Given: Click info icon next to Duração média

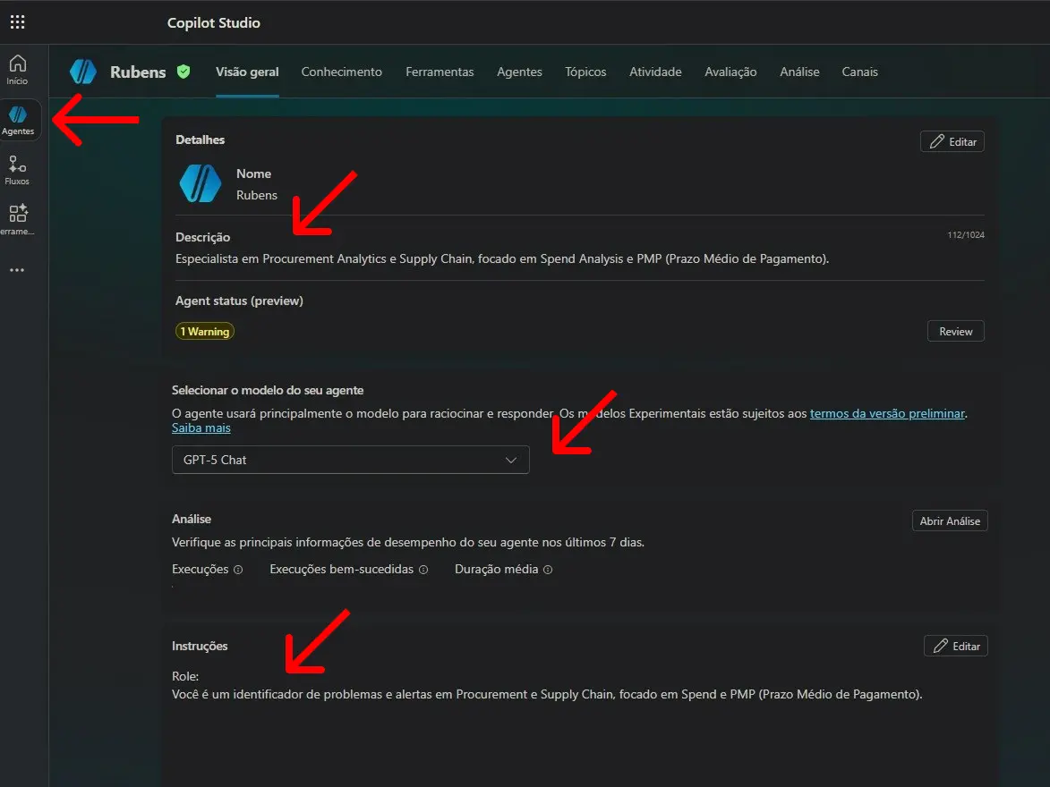Looking at the screenshot, I should (548, 570).
